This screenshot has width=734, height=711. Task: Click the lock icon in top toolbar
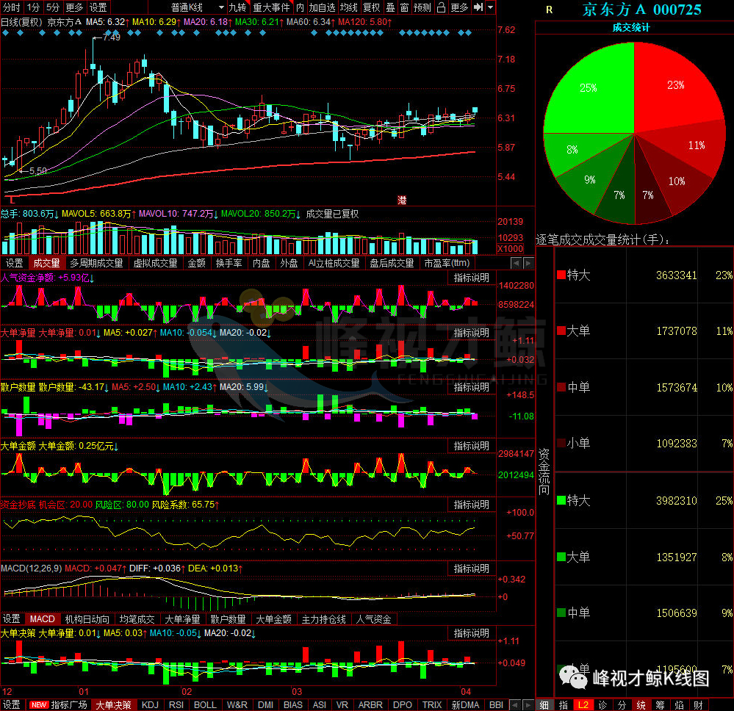point(441,7)
